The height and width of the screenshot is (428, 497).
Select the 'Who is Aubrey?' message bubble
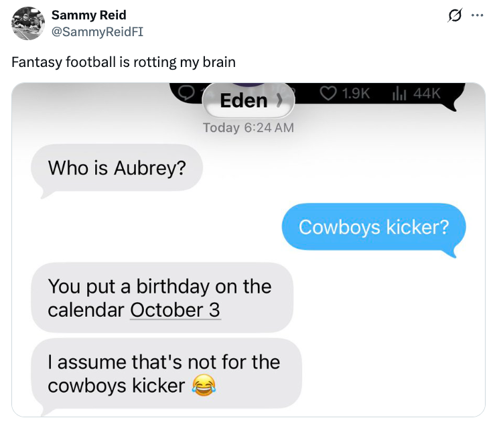click(x=117, y=168)
